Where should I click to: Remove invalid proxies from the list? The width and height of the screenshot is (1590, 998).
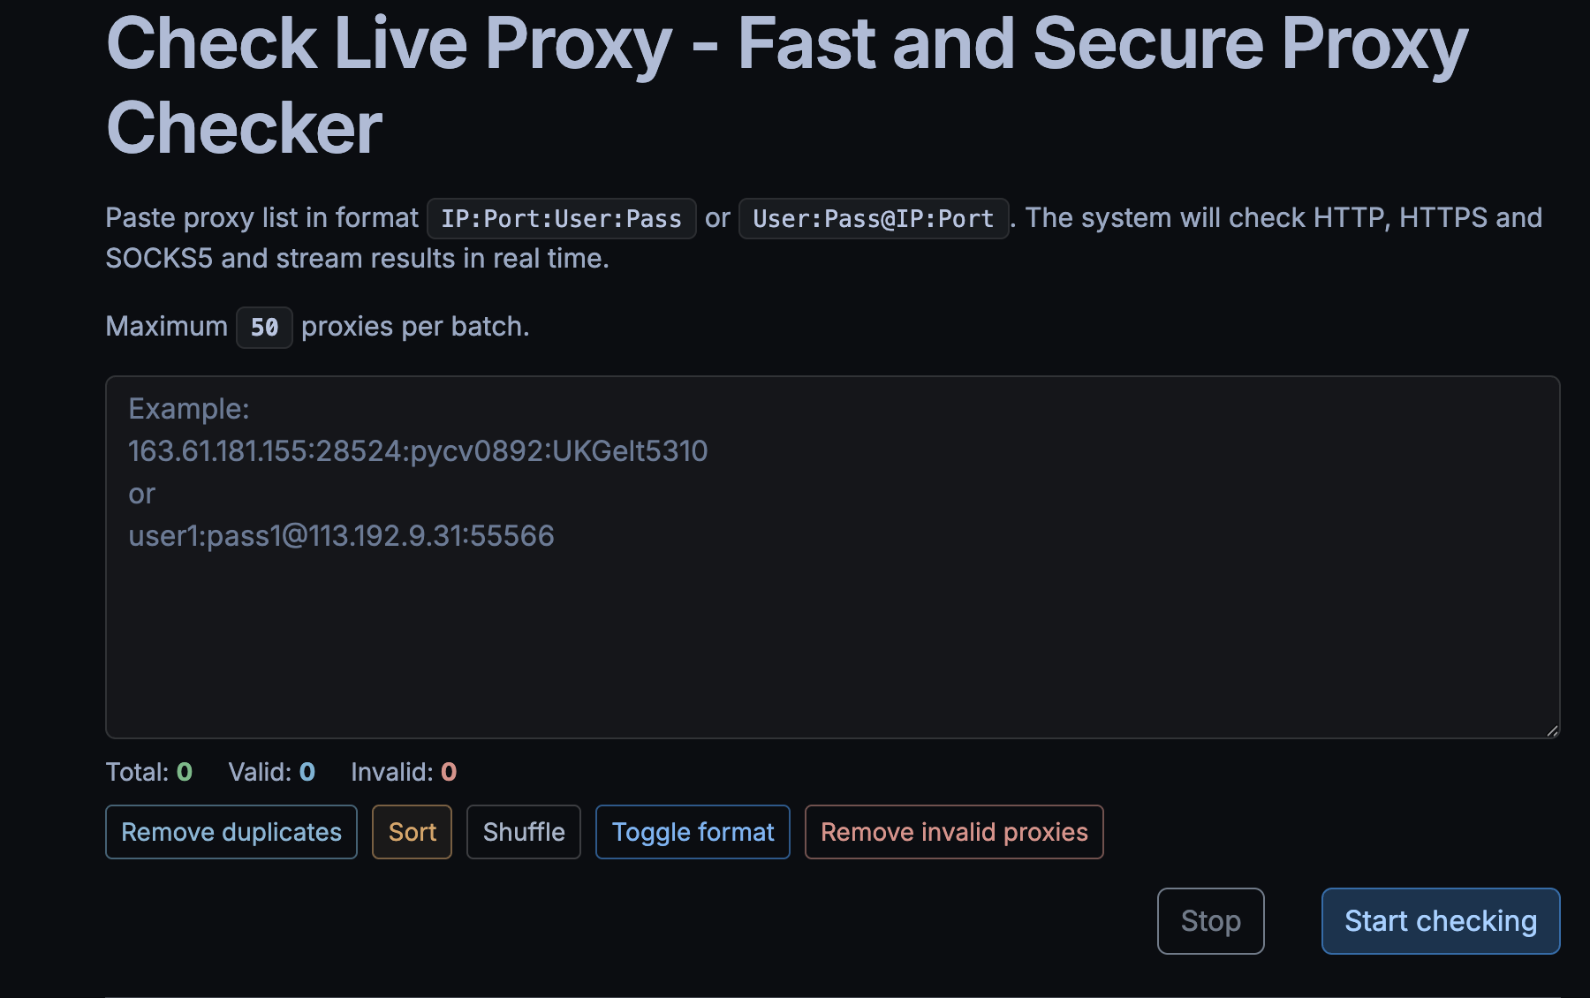click(x=953, y=832)
